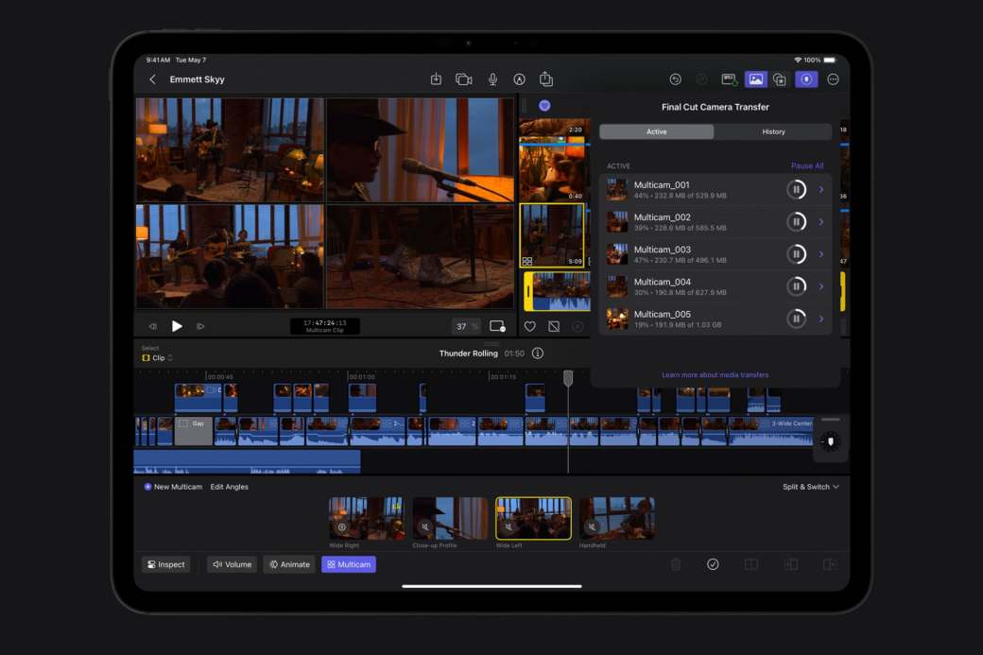The image size is (983, 655).
Task: Open Thunder Rolling project info icon
Action: [537, 353]
